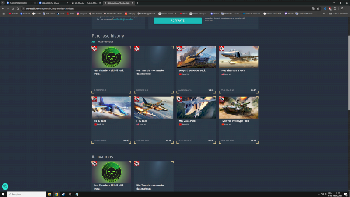This screenshot has width=350, height=197.
Task: Click the ACTIVATE button
Action: (x=178, y=21)
